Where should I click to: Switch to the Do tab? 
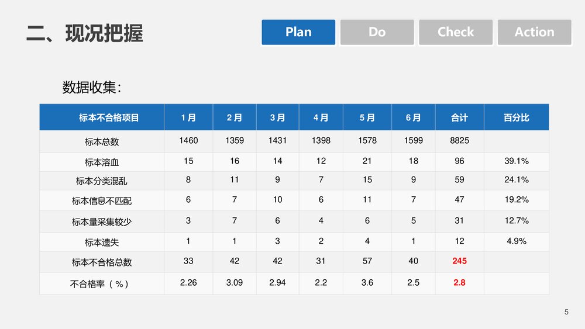tap(377, 32)
